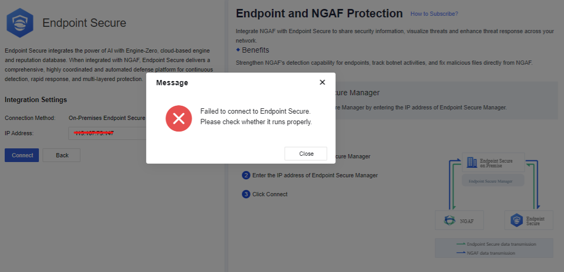
Task: Focus the IP Address input field
Action: tap(107, 134)
